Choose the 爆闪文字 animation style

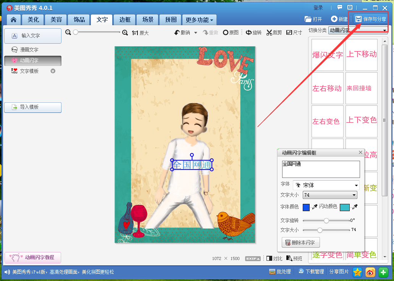click(328, 55)
